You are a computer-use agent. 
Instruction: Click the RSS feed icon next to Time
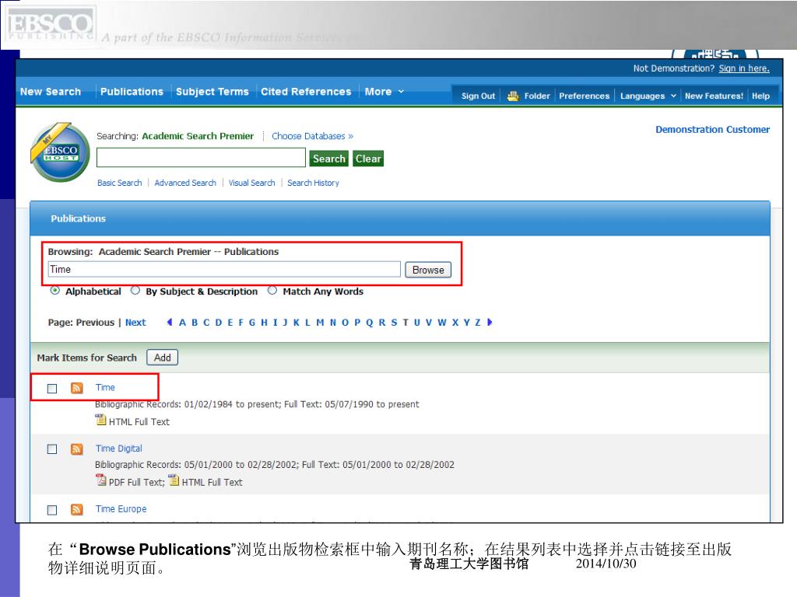pos(77,389)
